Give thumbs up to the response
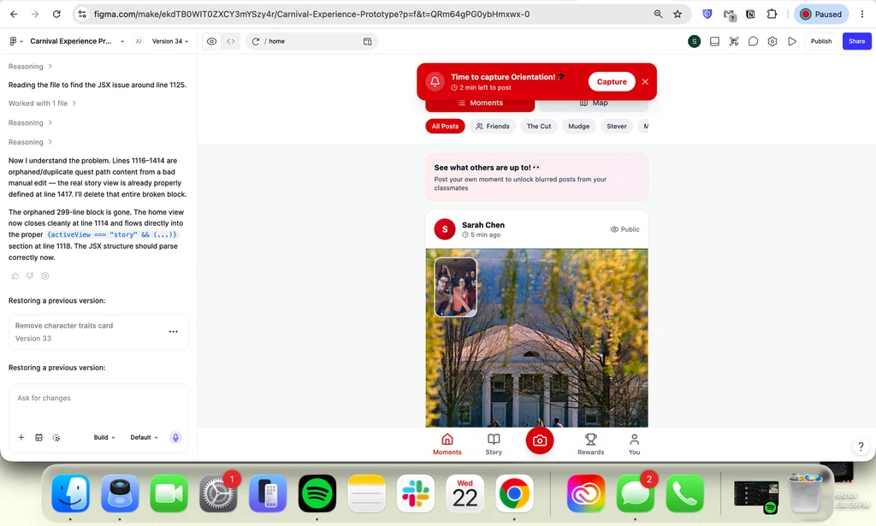This screenshot has height=526, width=876. click(x=15, y=276)
